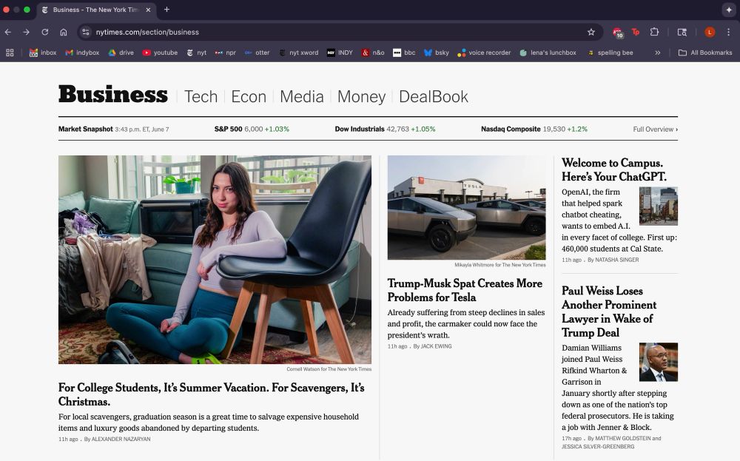Open the college scavengers article photo
Viewport: 740px width, 461px height.
tap(215, 260)
